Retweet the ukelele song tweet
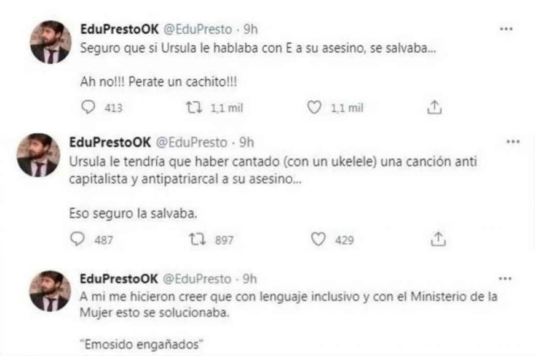The width and height of the screenshot is (535, 356). click(x=194, y=240)
